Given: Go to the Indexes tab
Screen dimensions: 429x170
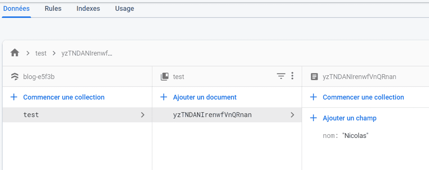Looking at the screenshot, I should tap(88, 9).
